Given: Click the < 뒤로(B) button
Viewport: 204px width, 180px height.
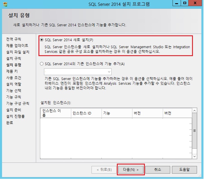Looking at the screenshot, I should pyautogui.click(x=104, y=170).
